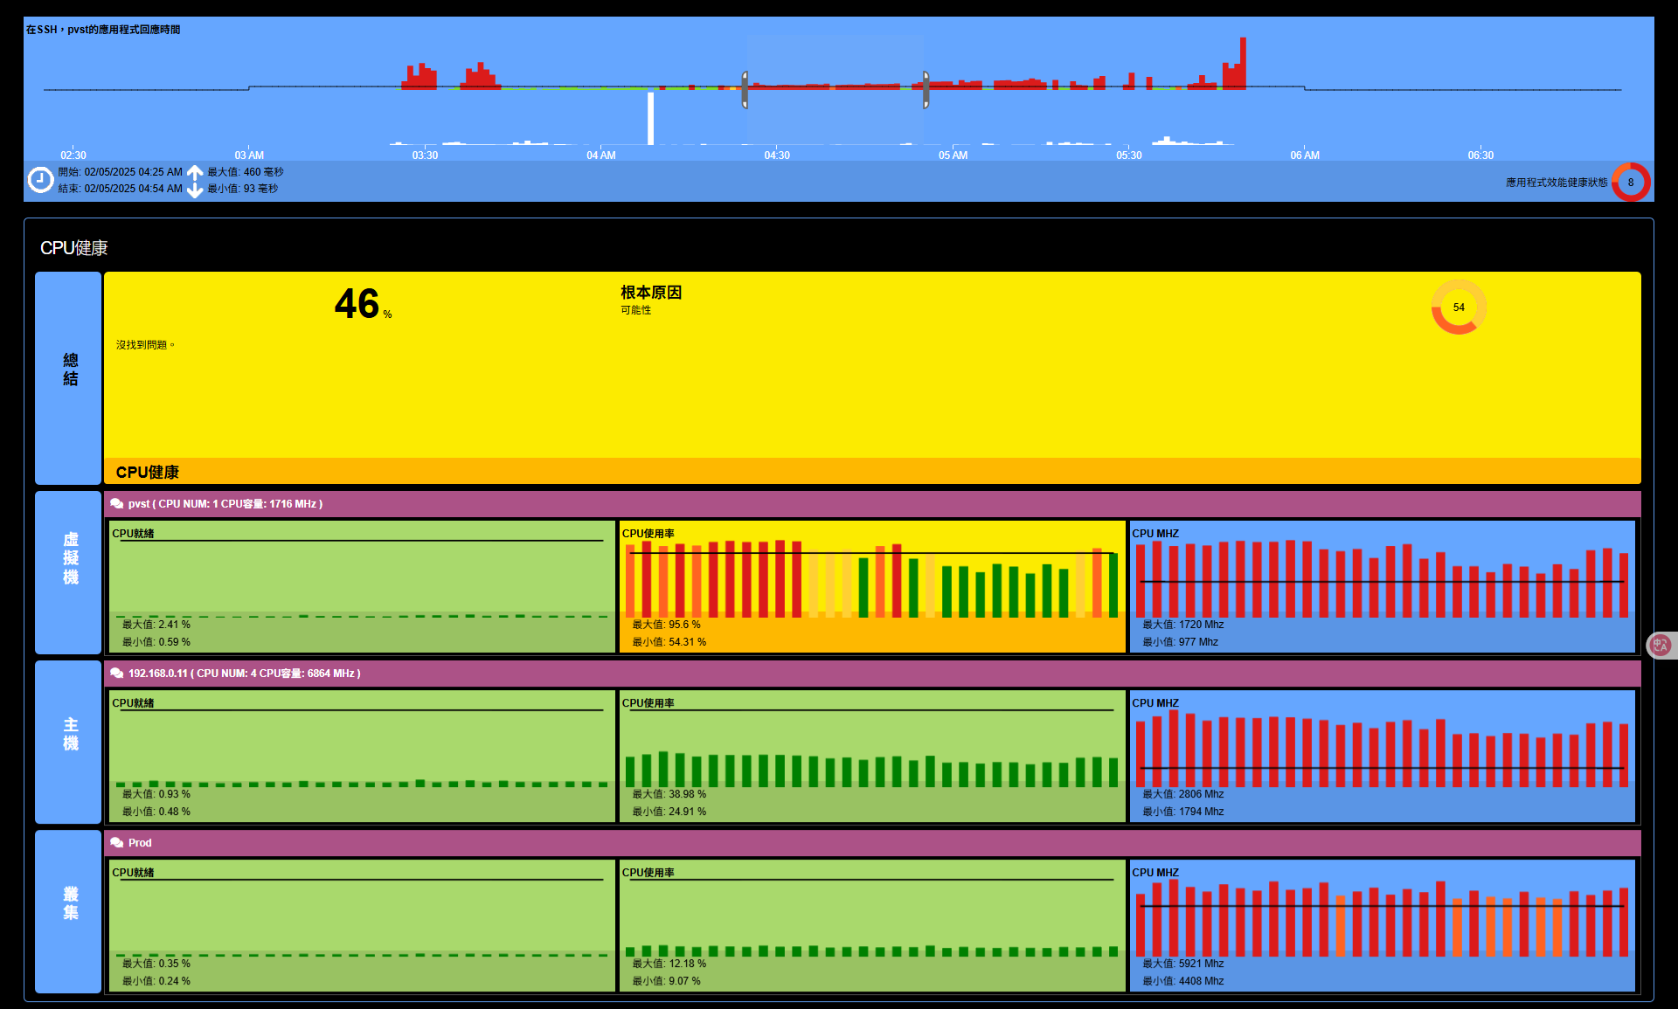Click right handle of timeline selection range

(x=926, y=90)
